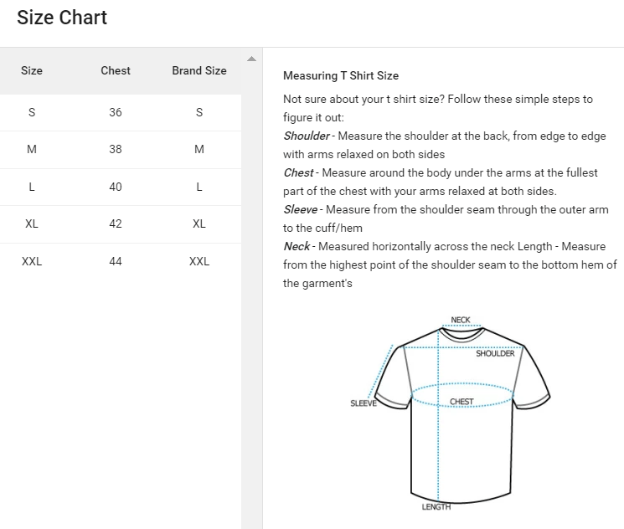Click the SHOULDER label on diagram
Image resolution: width=624 pixels, height=529 pixels.
pyautogui.click(x=495, y=353)
